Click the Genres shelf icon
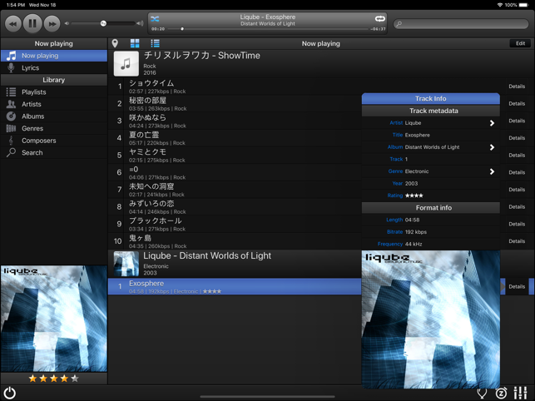Image resolution: width=535 pixels, height=401 pixels. (x=12, y=128)
